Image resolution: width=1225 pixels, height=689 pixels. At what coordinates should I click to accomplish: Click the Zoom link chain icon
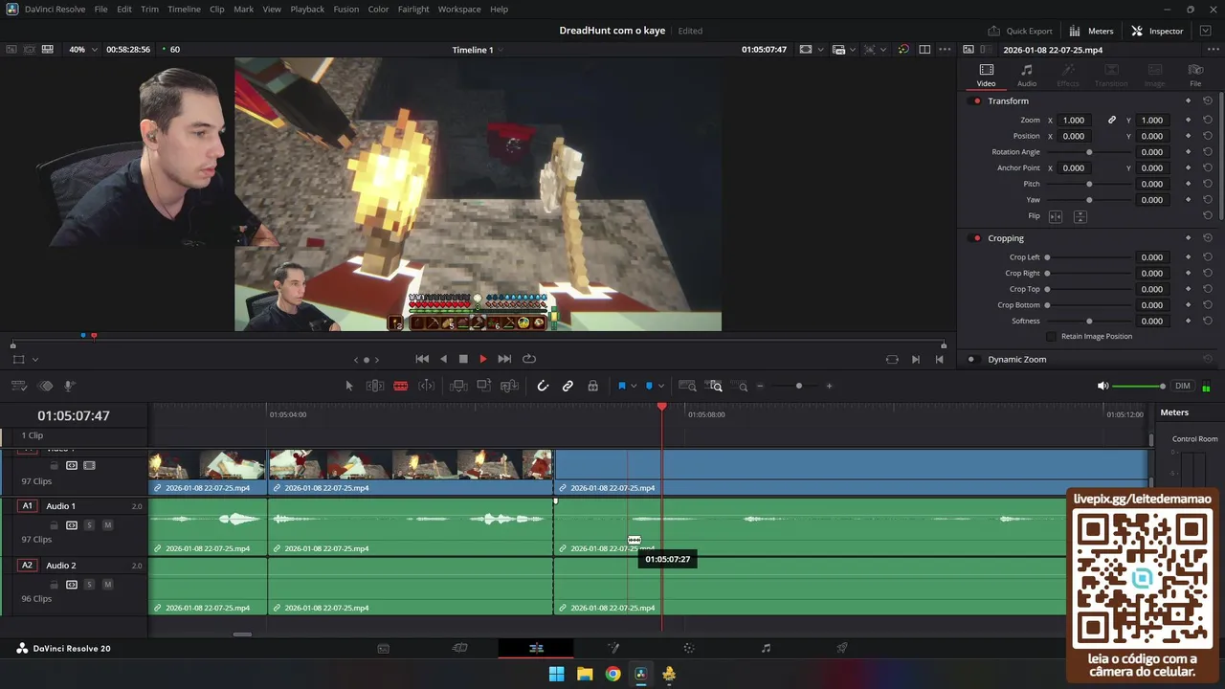tap(1112, 120)
